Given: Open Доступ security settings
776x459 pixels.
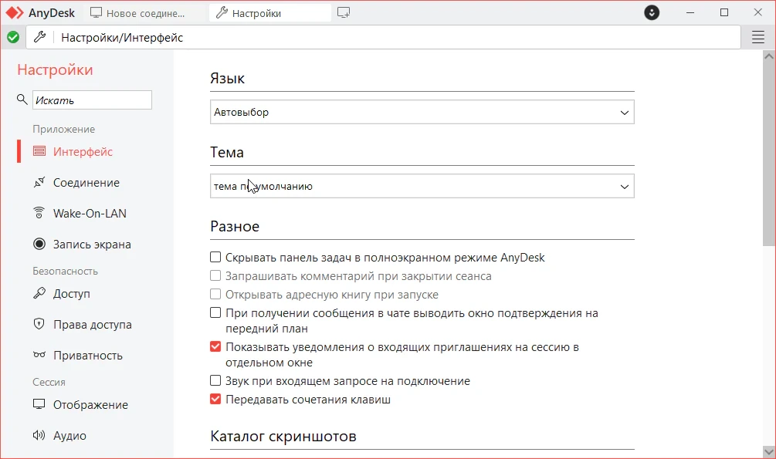Looking at the screenshot, I should [72, 293].
